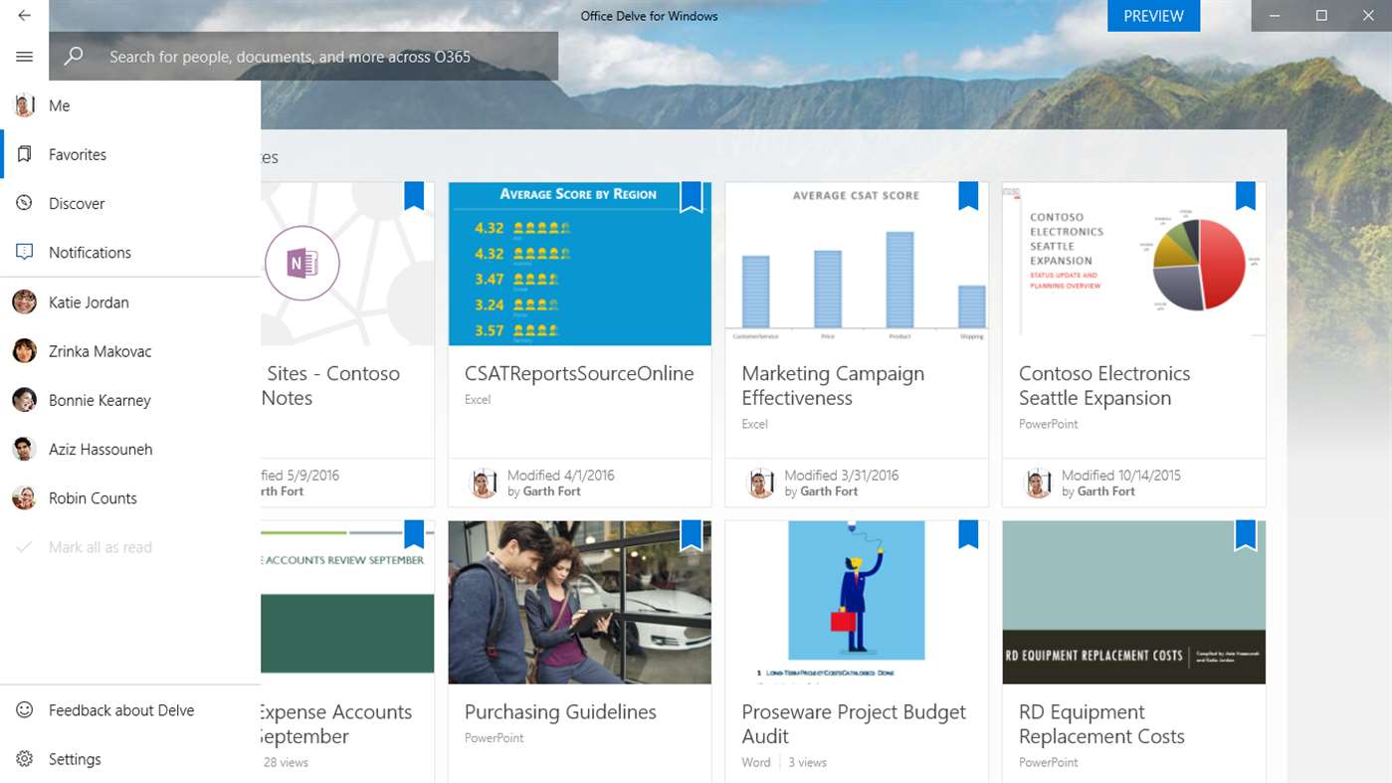This screenshot has width=1392, height=783.
Task: Click the PREVIEW button
Action: [1153, 16]
